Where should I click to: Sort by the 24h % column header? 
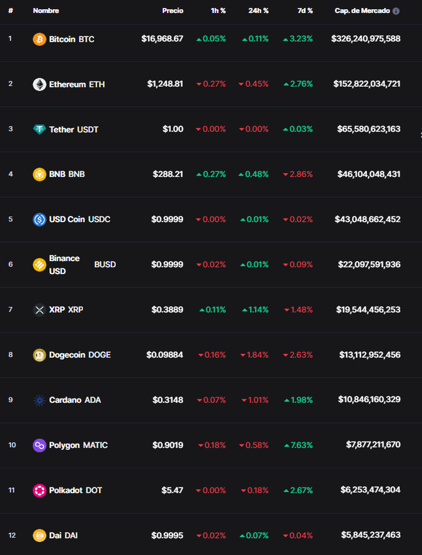pos(258,11)
